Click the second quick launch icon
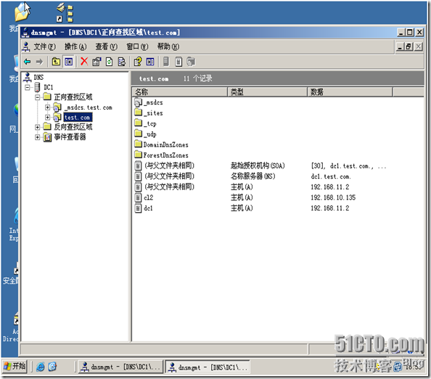431x379 pixels. coord(52,367)
